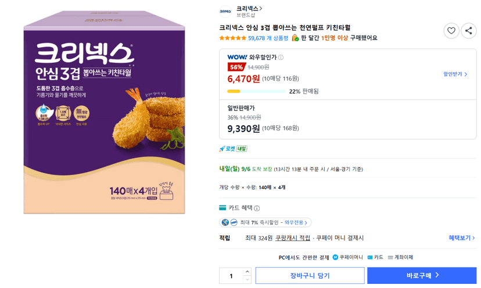Screen dimensions: 481x288
Task: Click the heart wishlist icon
Action: pyautogui.click(x=451, y=31)
